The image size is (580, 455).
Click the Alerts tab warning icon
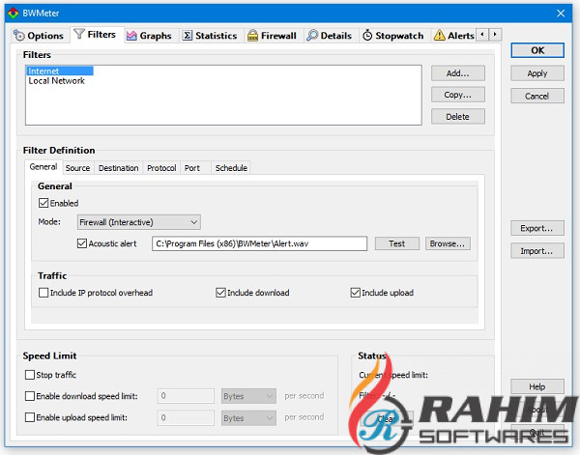pos(440,35)
